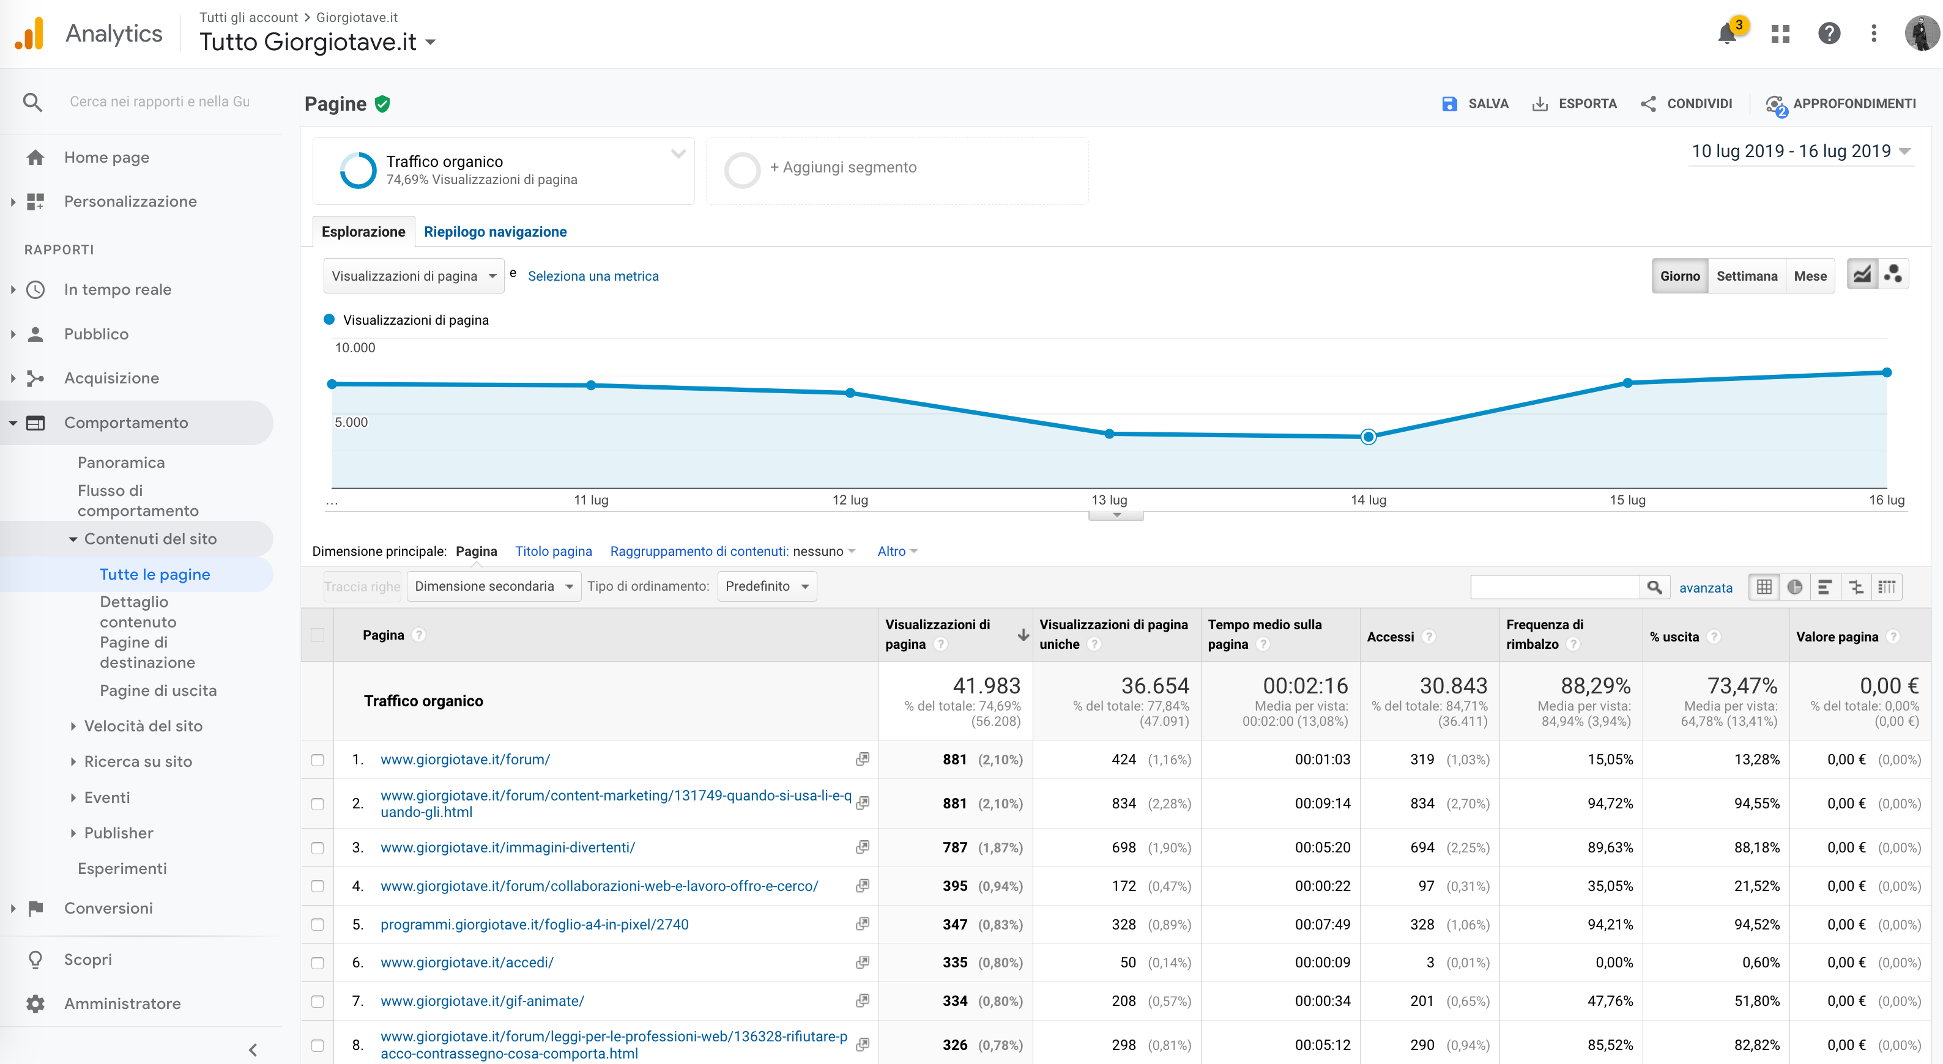Select the pivot table view icon
Screen dimensions: 1943x1064
click(x=1887, y=586)
